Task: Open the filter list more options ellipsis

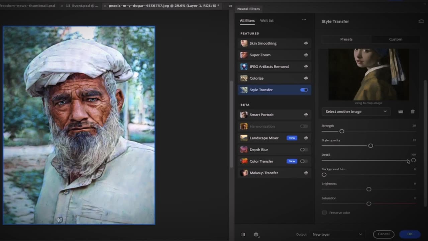Action: pos(304,19)
